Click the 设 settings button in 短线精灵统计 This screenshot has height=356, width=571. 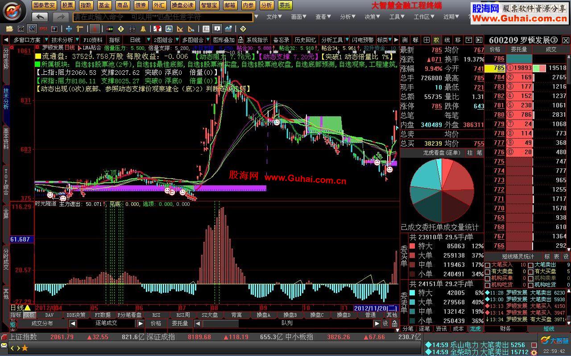(566, 257)
